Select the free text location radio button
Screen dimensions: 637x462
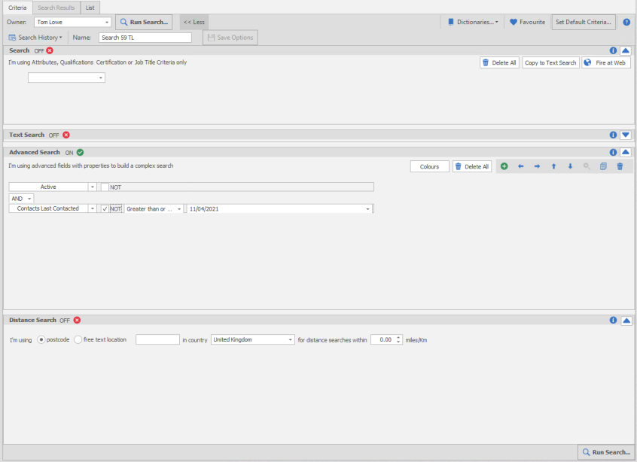(78, 340)
